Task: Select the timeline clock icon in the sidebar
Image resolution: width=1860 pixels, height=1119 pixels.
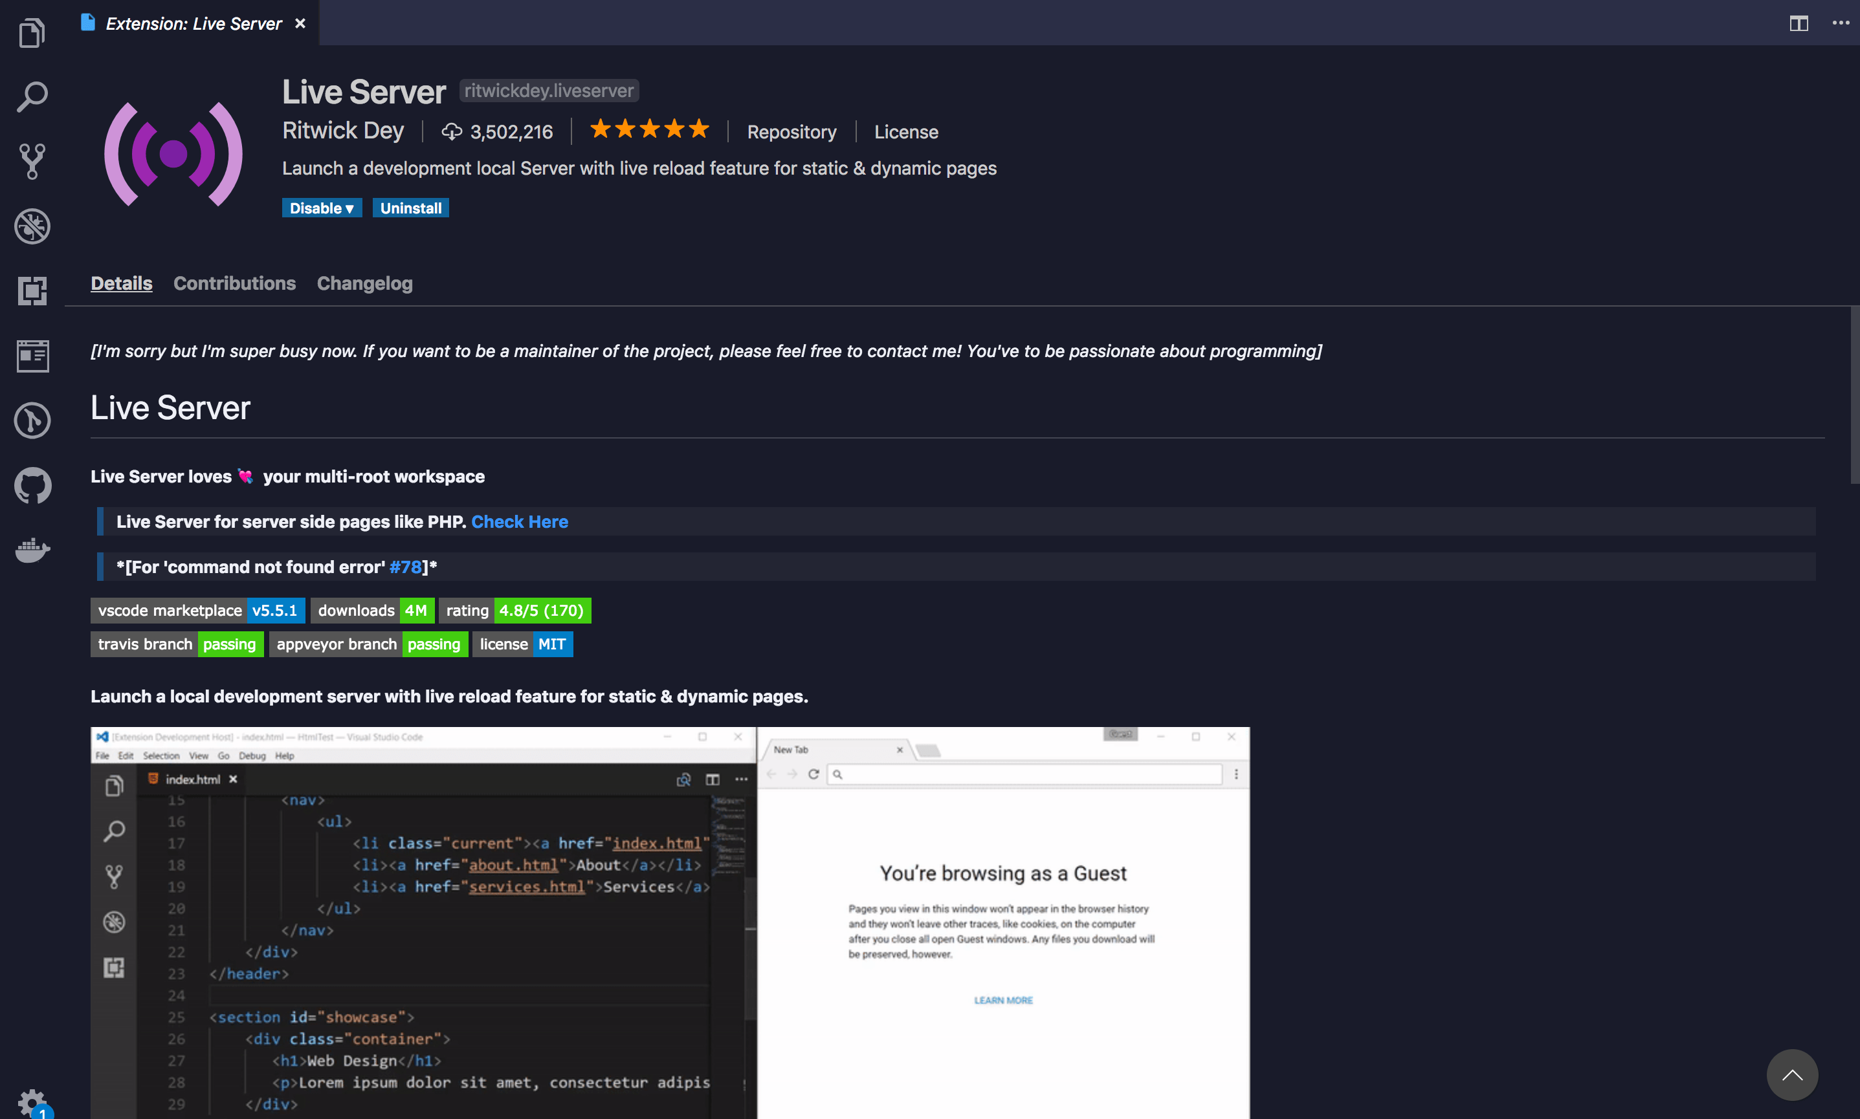Action: pyautogui.click(x=32, y=420)
